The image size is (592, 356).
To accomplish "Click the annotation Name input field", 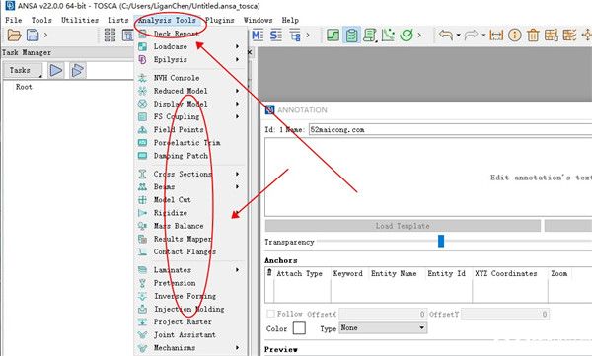I will pos(451,129).
